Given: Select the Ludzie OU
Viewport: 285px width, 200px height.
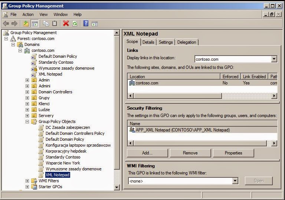Looking at the screenshot, I should [x=44, y=110].
